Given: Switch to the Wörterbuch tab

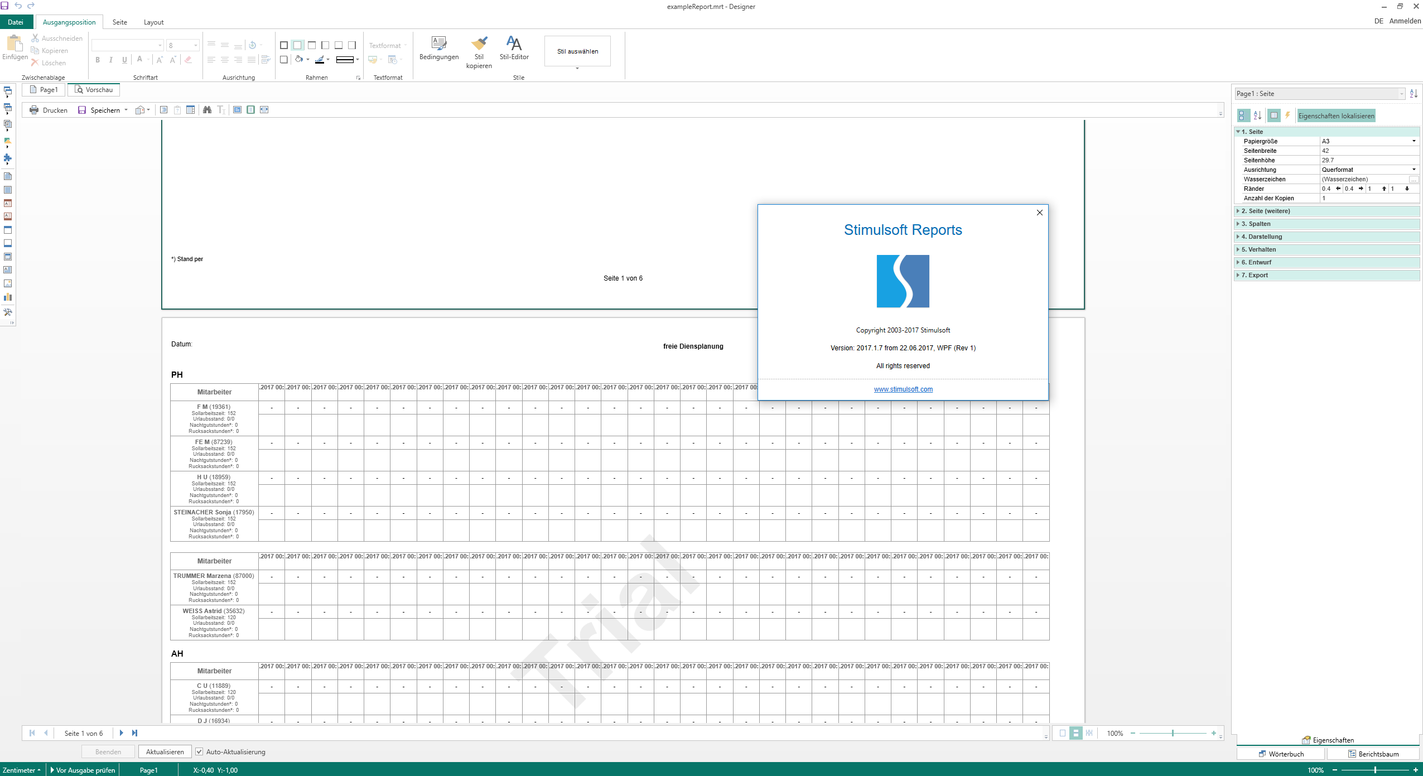Looking at the screenshot, I should (1281, 754).
